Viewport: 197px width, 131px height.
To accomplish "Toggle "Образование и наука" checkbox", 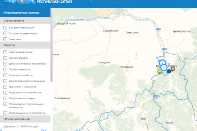I will 5,98.
